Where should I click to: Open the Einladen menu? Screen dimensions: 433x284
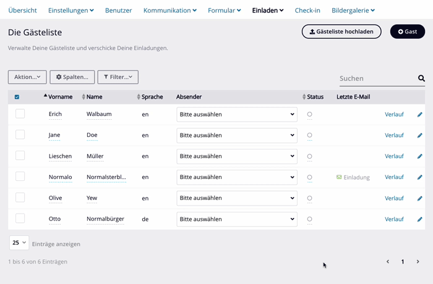268,10
